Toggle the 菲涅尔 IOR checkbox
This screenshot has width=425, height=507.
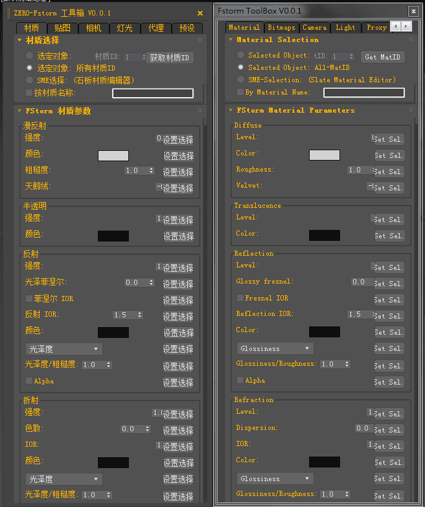(x=29, y=299)
